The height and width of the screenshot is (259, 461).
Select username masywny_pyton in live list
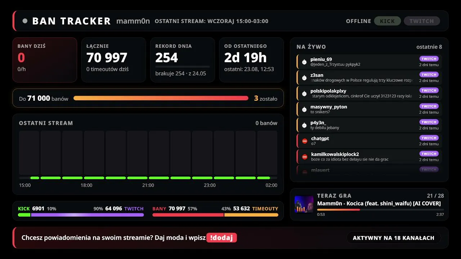tap(329, 107)
